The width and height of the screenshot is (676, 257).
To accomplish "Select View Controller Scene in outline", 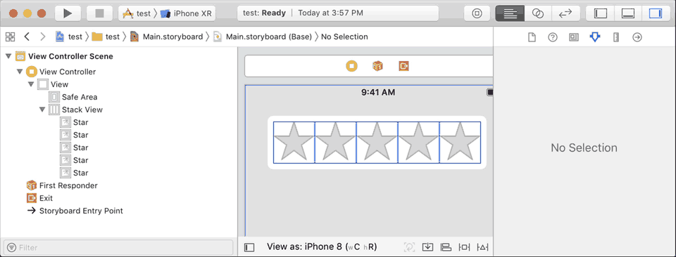I will pos(70,56).
